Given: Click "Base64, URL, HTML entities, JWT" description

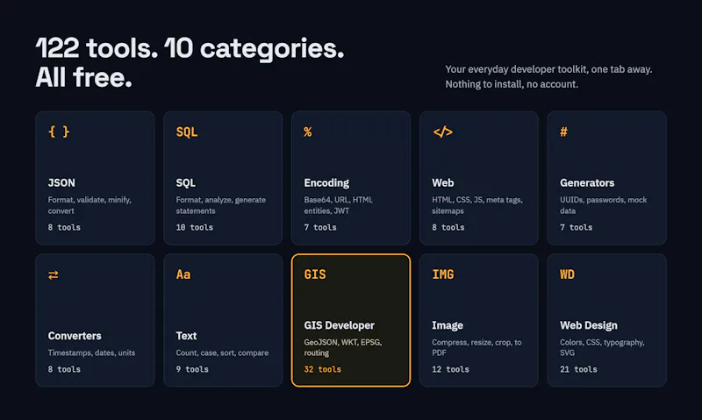Looking at the screenshot, I should (x=339, y=205).
